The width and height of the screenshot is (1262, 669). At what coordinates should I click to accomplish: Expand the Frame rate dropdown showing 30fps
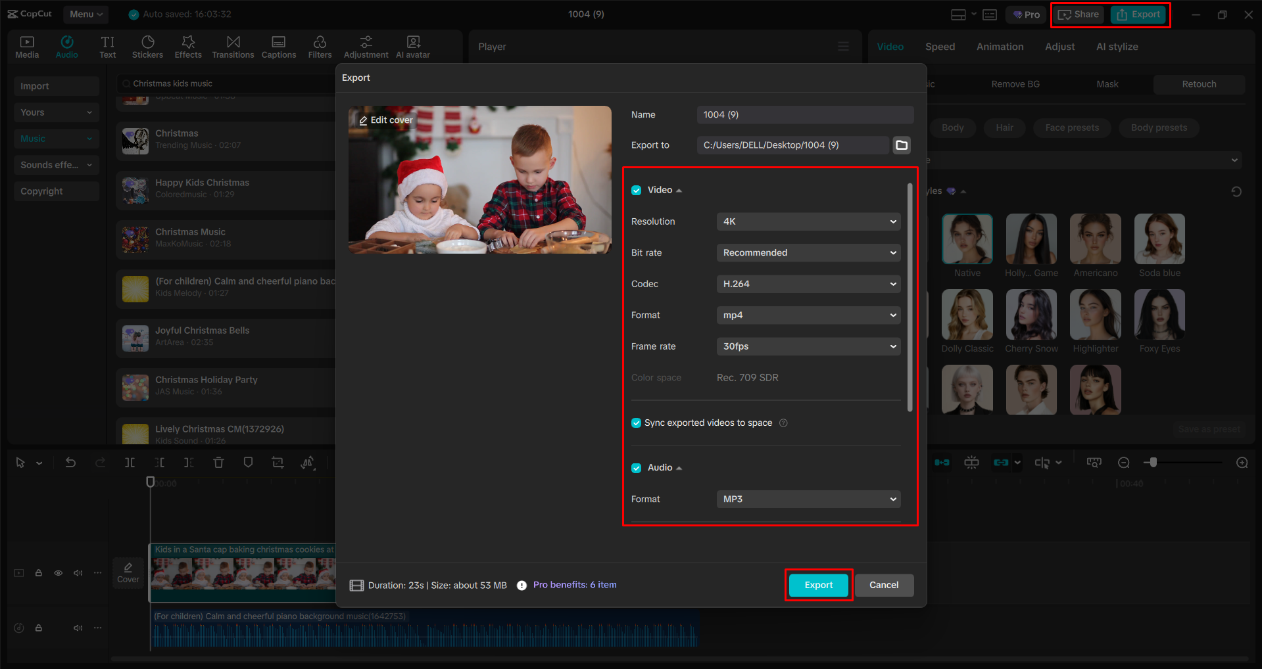(x=808, y=346)
